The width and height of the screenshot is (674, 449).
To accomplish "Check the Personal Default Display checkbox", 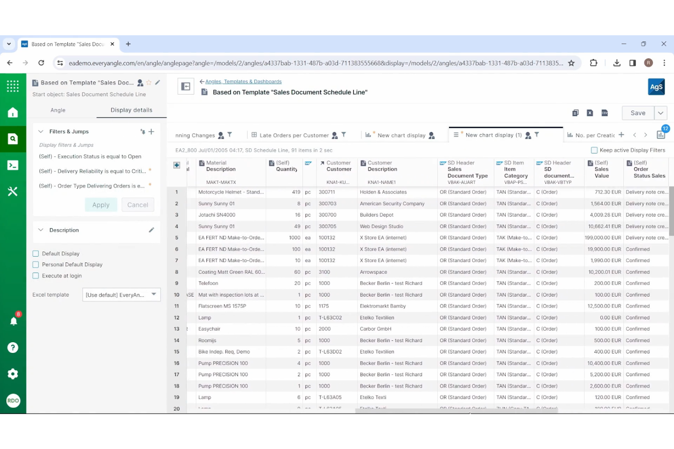I will (x=36, y=265).
